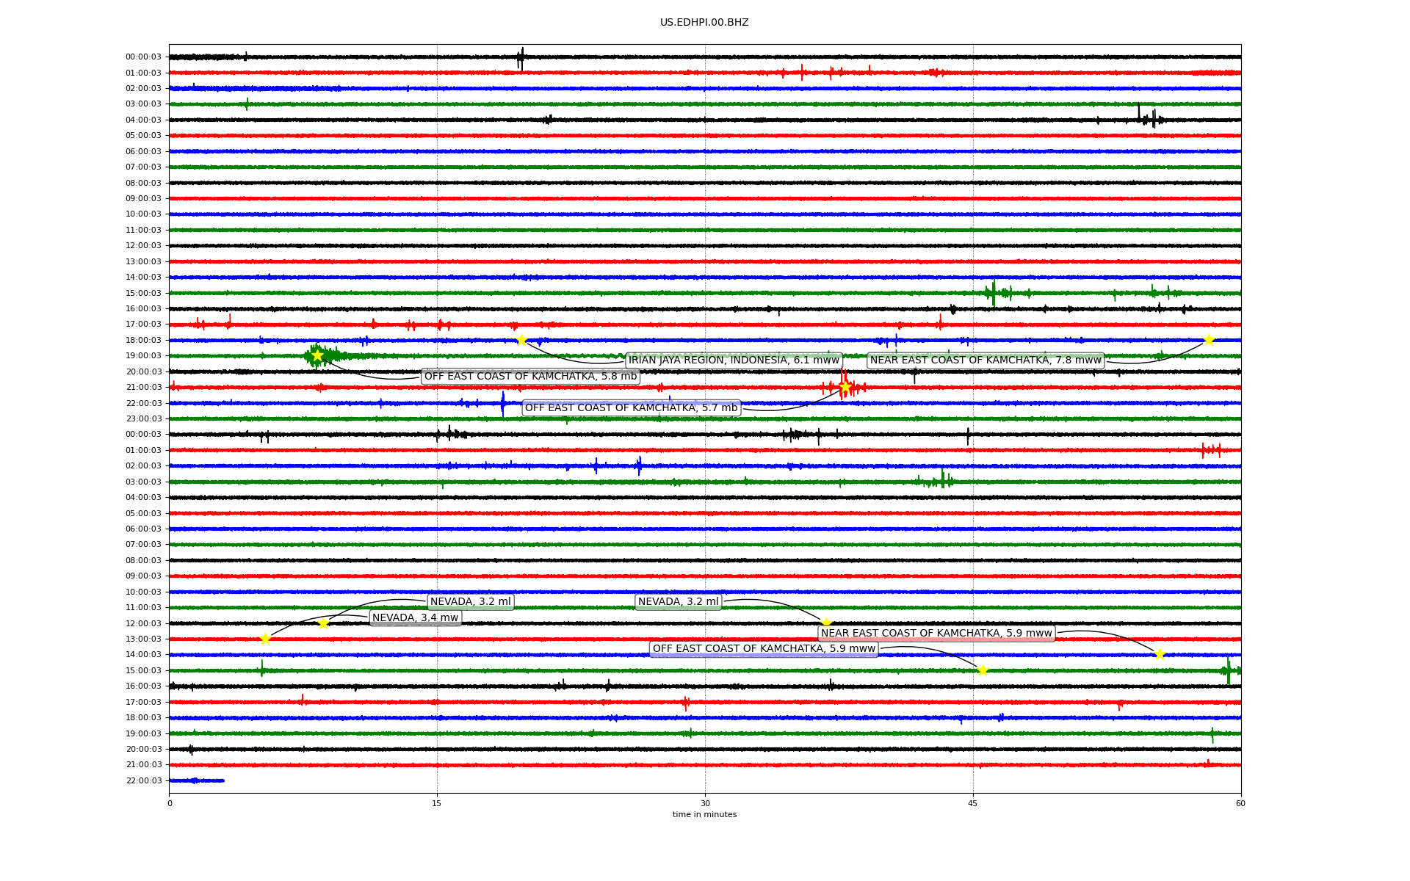Viewport: 1410px width, 881px height.
Task: Select the star linked to NEVADA 3.4 mw
Action: click(265, 639)
